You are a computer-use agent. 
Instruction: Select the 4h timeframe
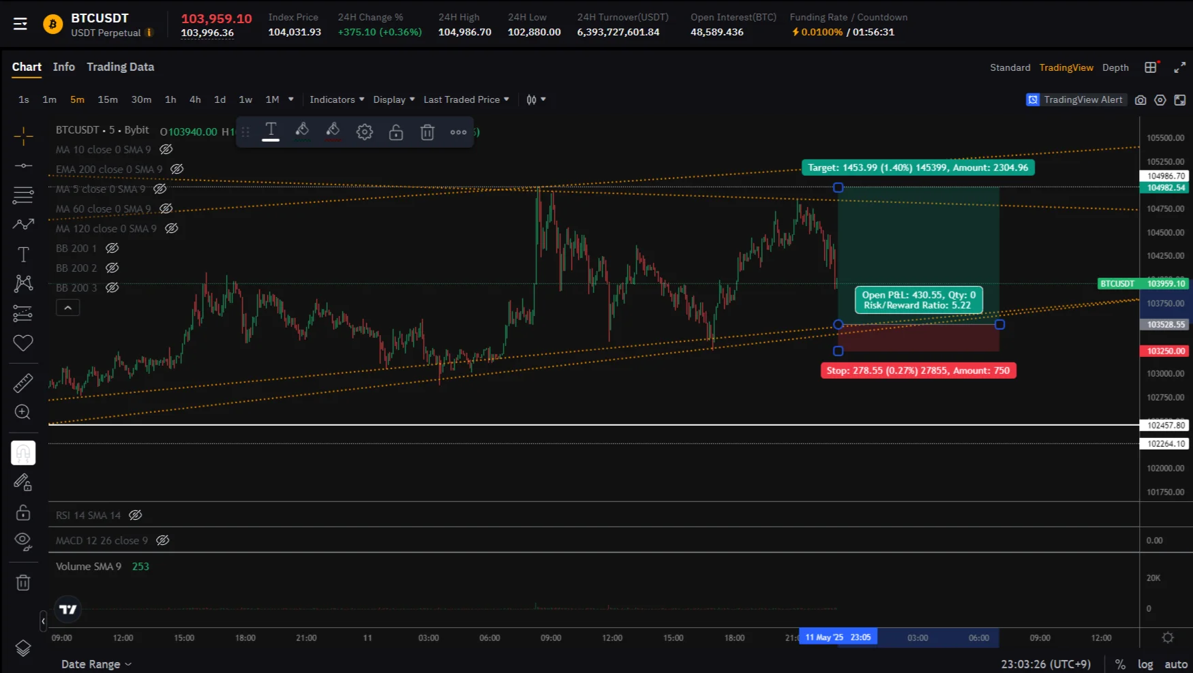195,99
